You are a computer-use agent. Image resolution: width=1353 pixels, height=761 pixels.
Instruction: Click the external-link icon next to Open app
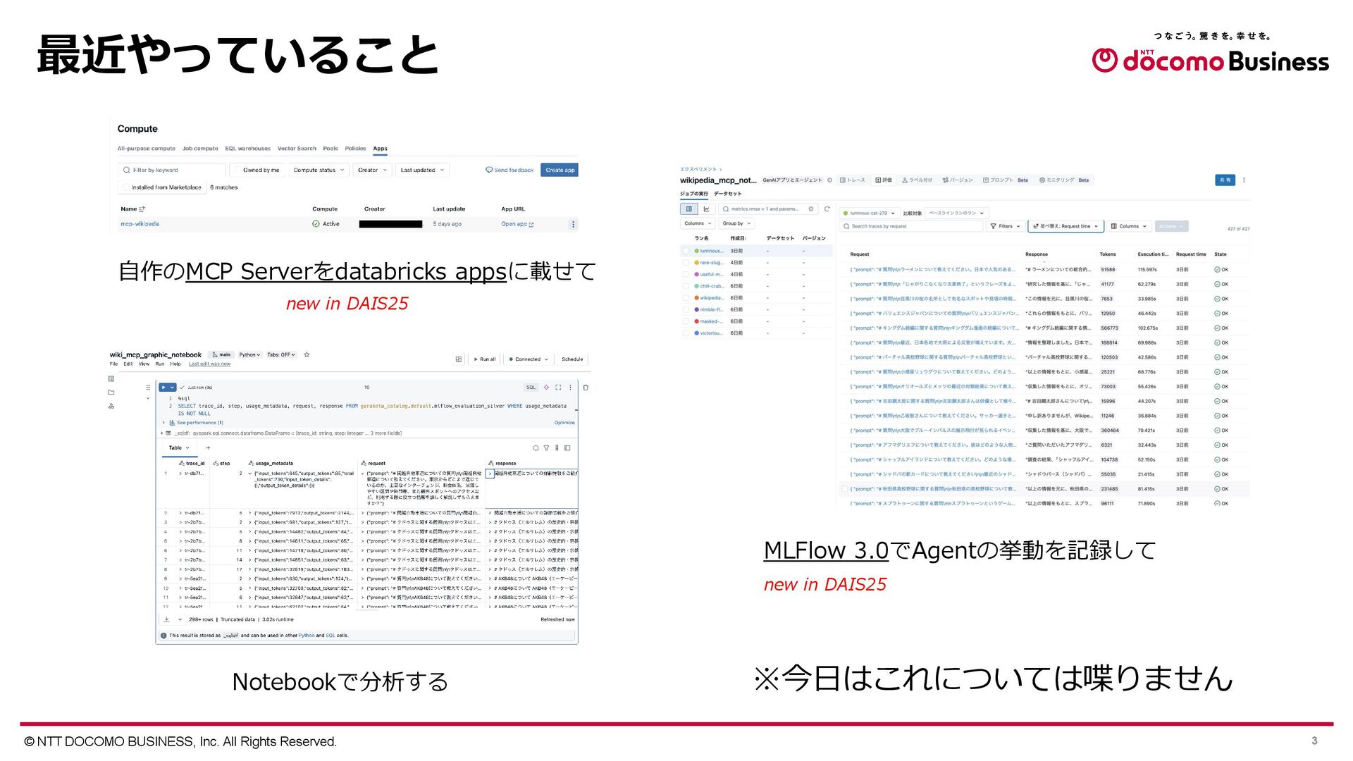(x=531, y=225)
